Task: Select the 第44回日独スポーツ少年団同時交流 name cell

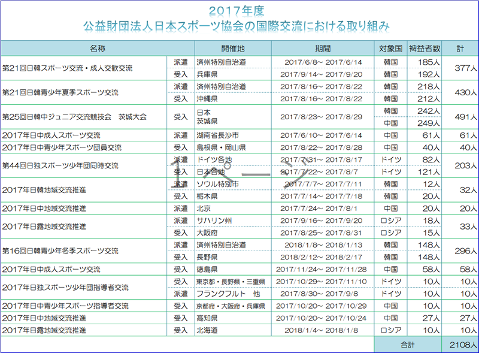Action: 84,166
